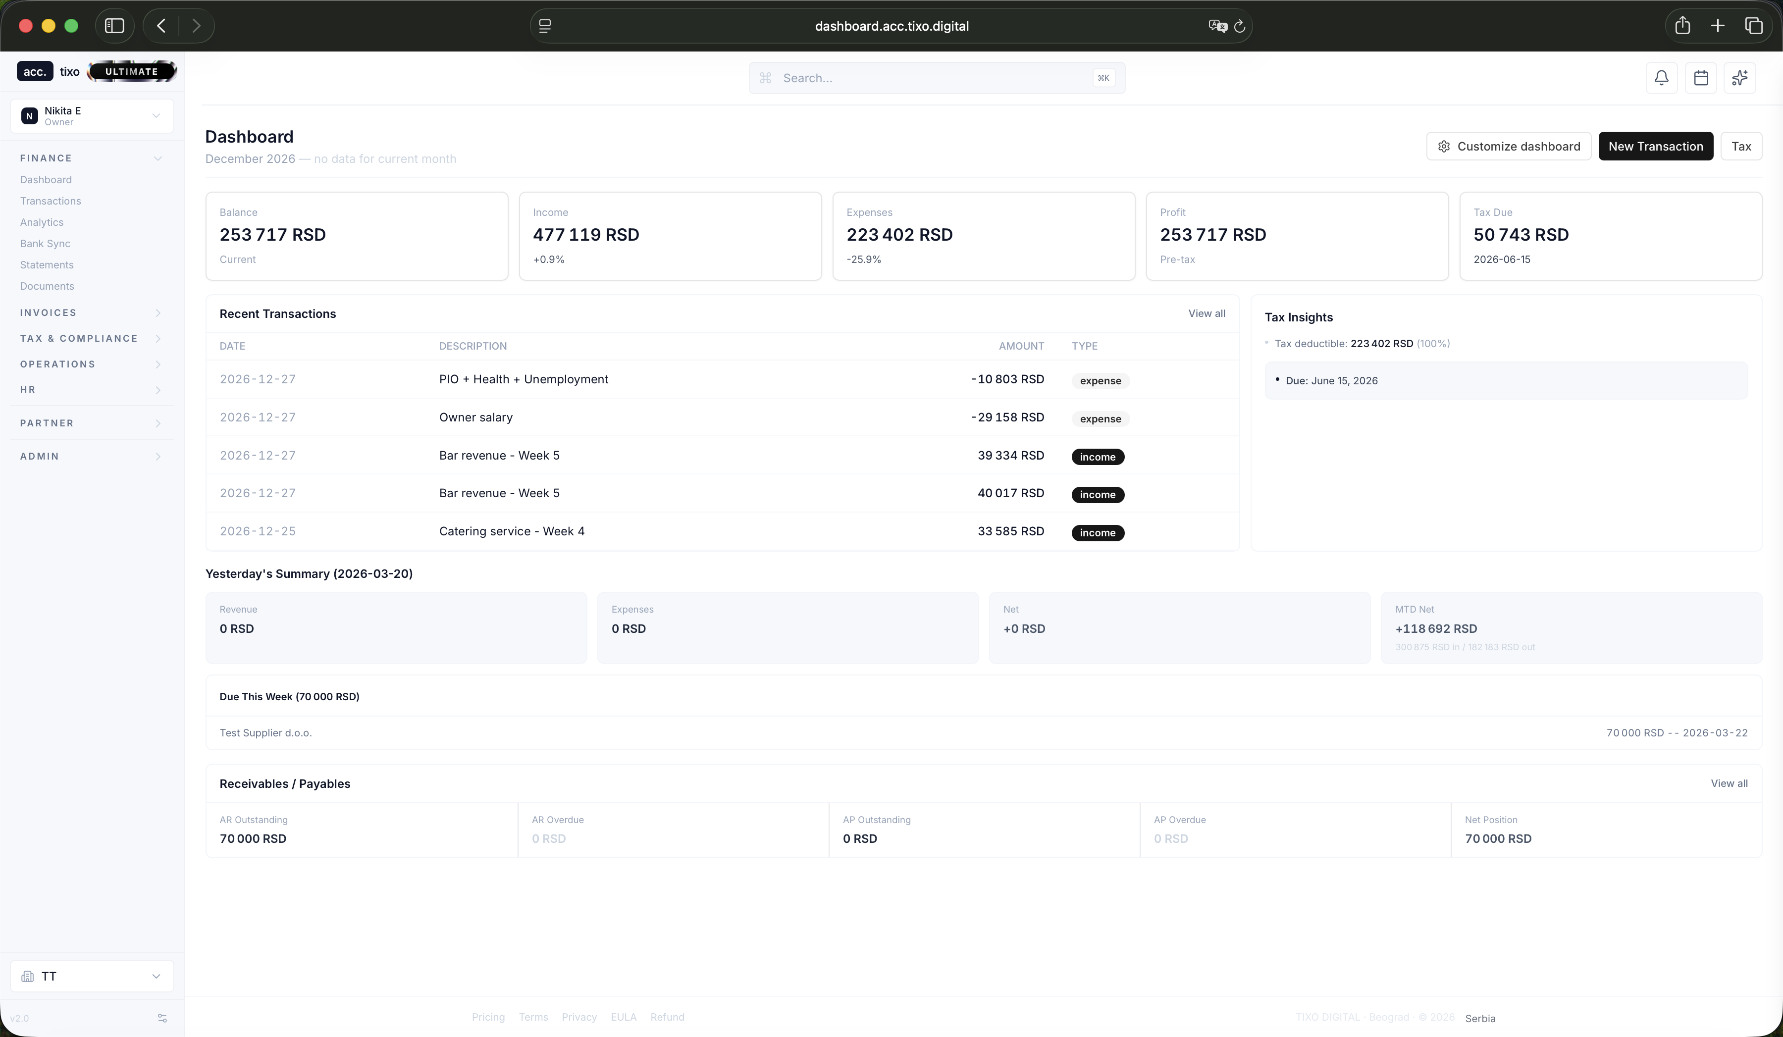The width and height of the screenshot is (1783, 1037).
Task: Go to Transactions in sidebar
Action: 50,201
